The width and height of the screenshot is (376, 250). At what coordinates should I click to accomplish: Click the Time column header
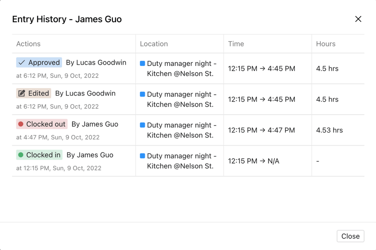tap(236, 44)
